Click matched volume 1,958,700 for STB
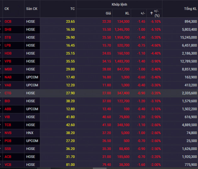Image resolution: width=198 pixels, height=169 pixels. pyautogui.click(x=122, y=37)
